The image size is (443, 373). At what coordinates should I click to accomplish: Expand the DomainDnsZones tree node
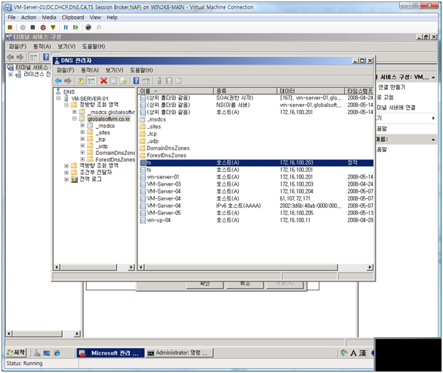click(82, 153)
